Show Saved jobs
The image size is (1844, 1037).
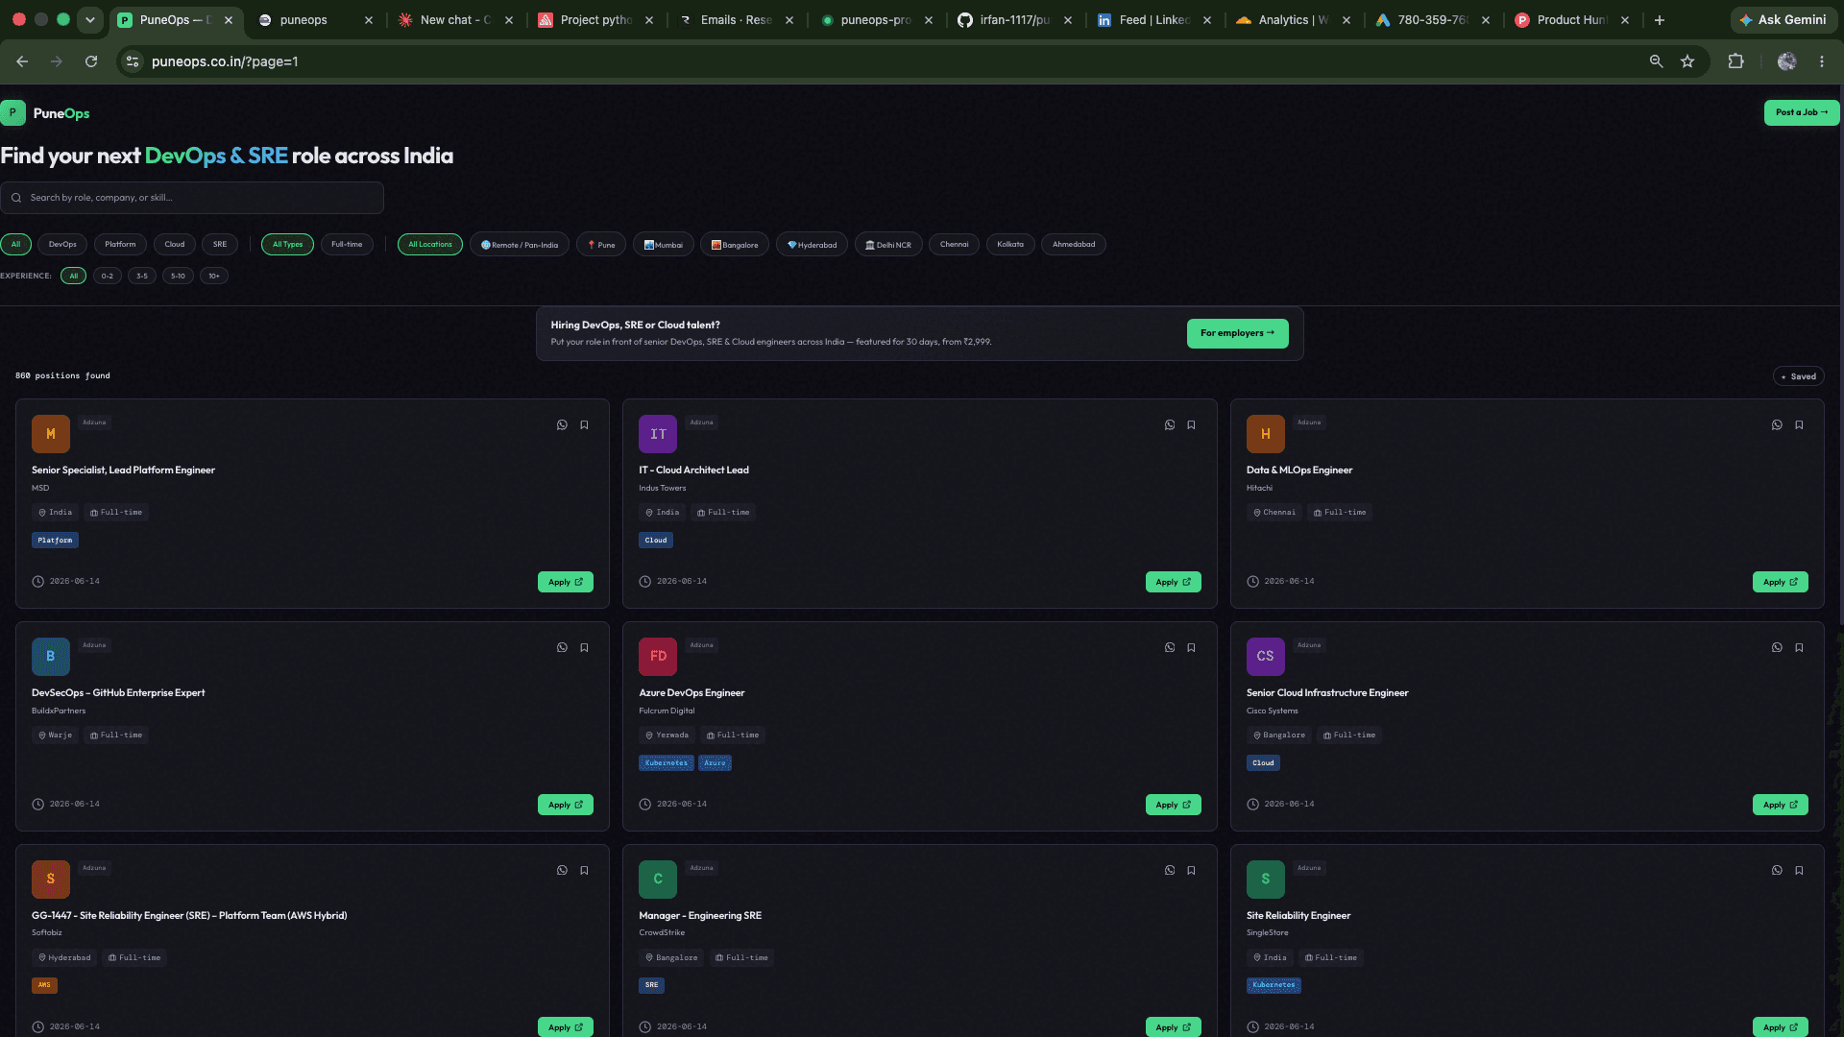click(1799, 377)
